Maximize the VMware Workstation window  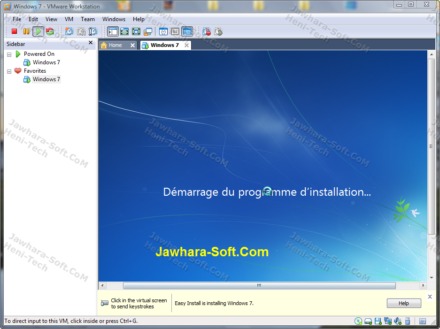point(411,5)
